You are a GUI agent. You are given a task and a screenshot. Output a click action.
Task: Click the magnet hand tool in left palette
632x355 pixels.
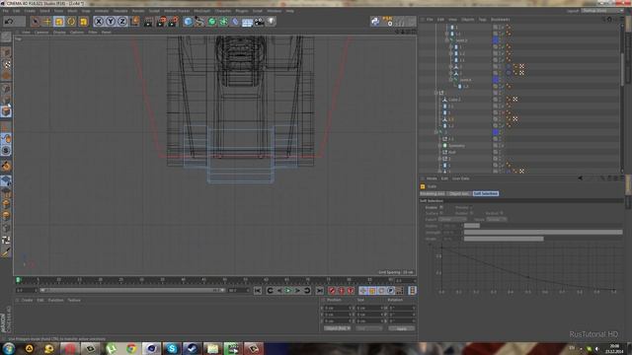click(x=6, y=139)
